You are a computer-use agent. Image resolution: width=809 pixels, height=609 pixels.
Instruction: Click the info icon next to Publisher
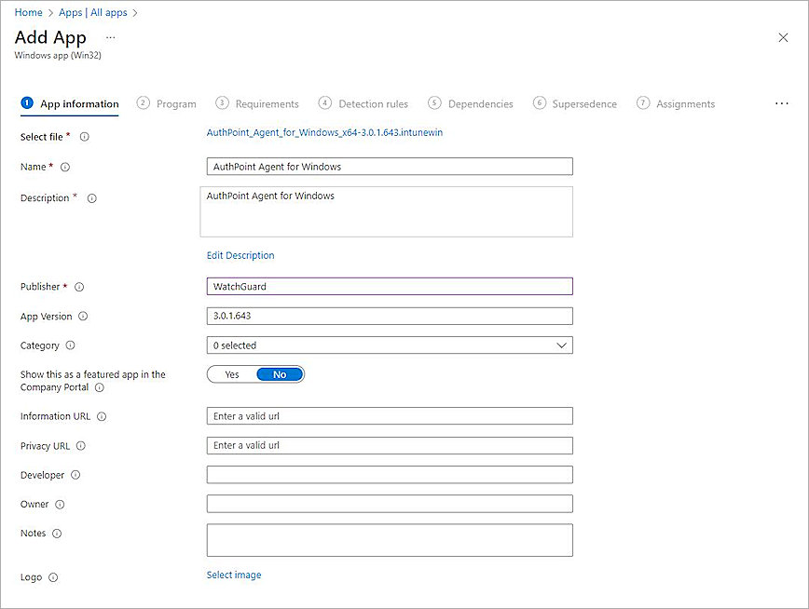pos(79,287)
